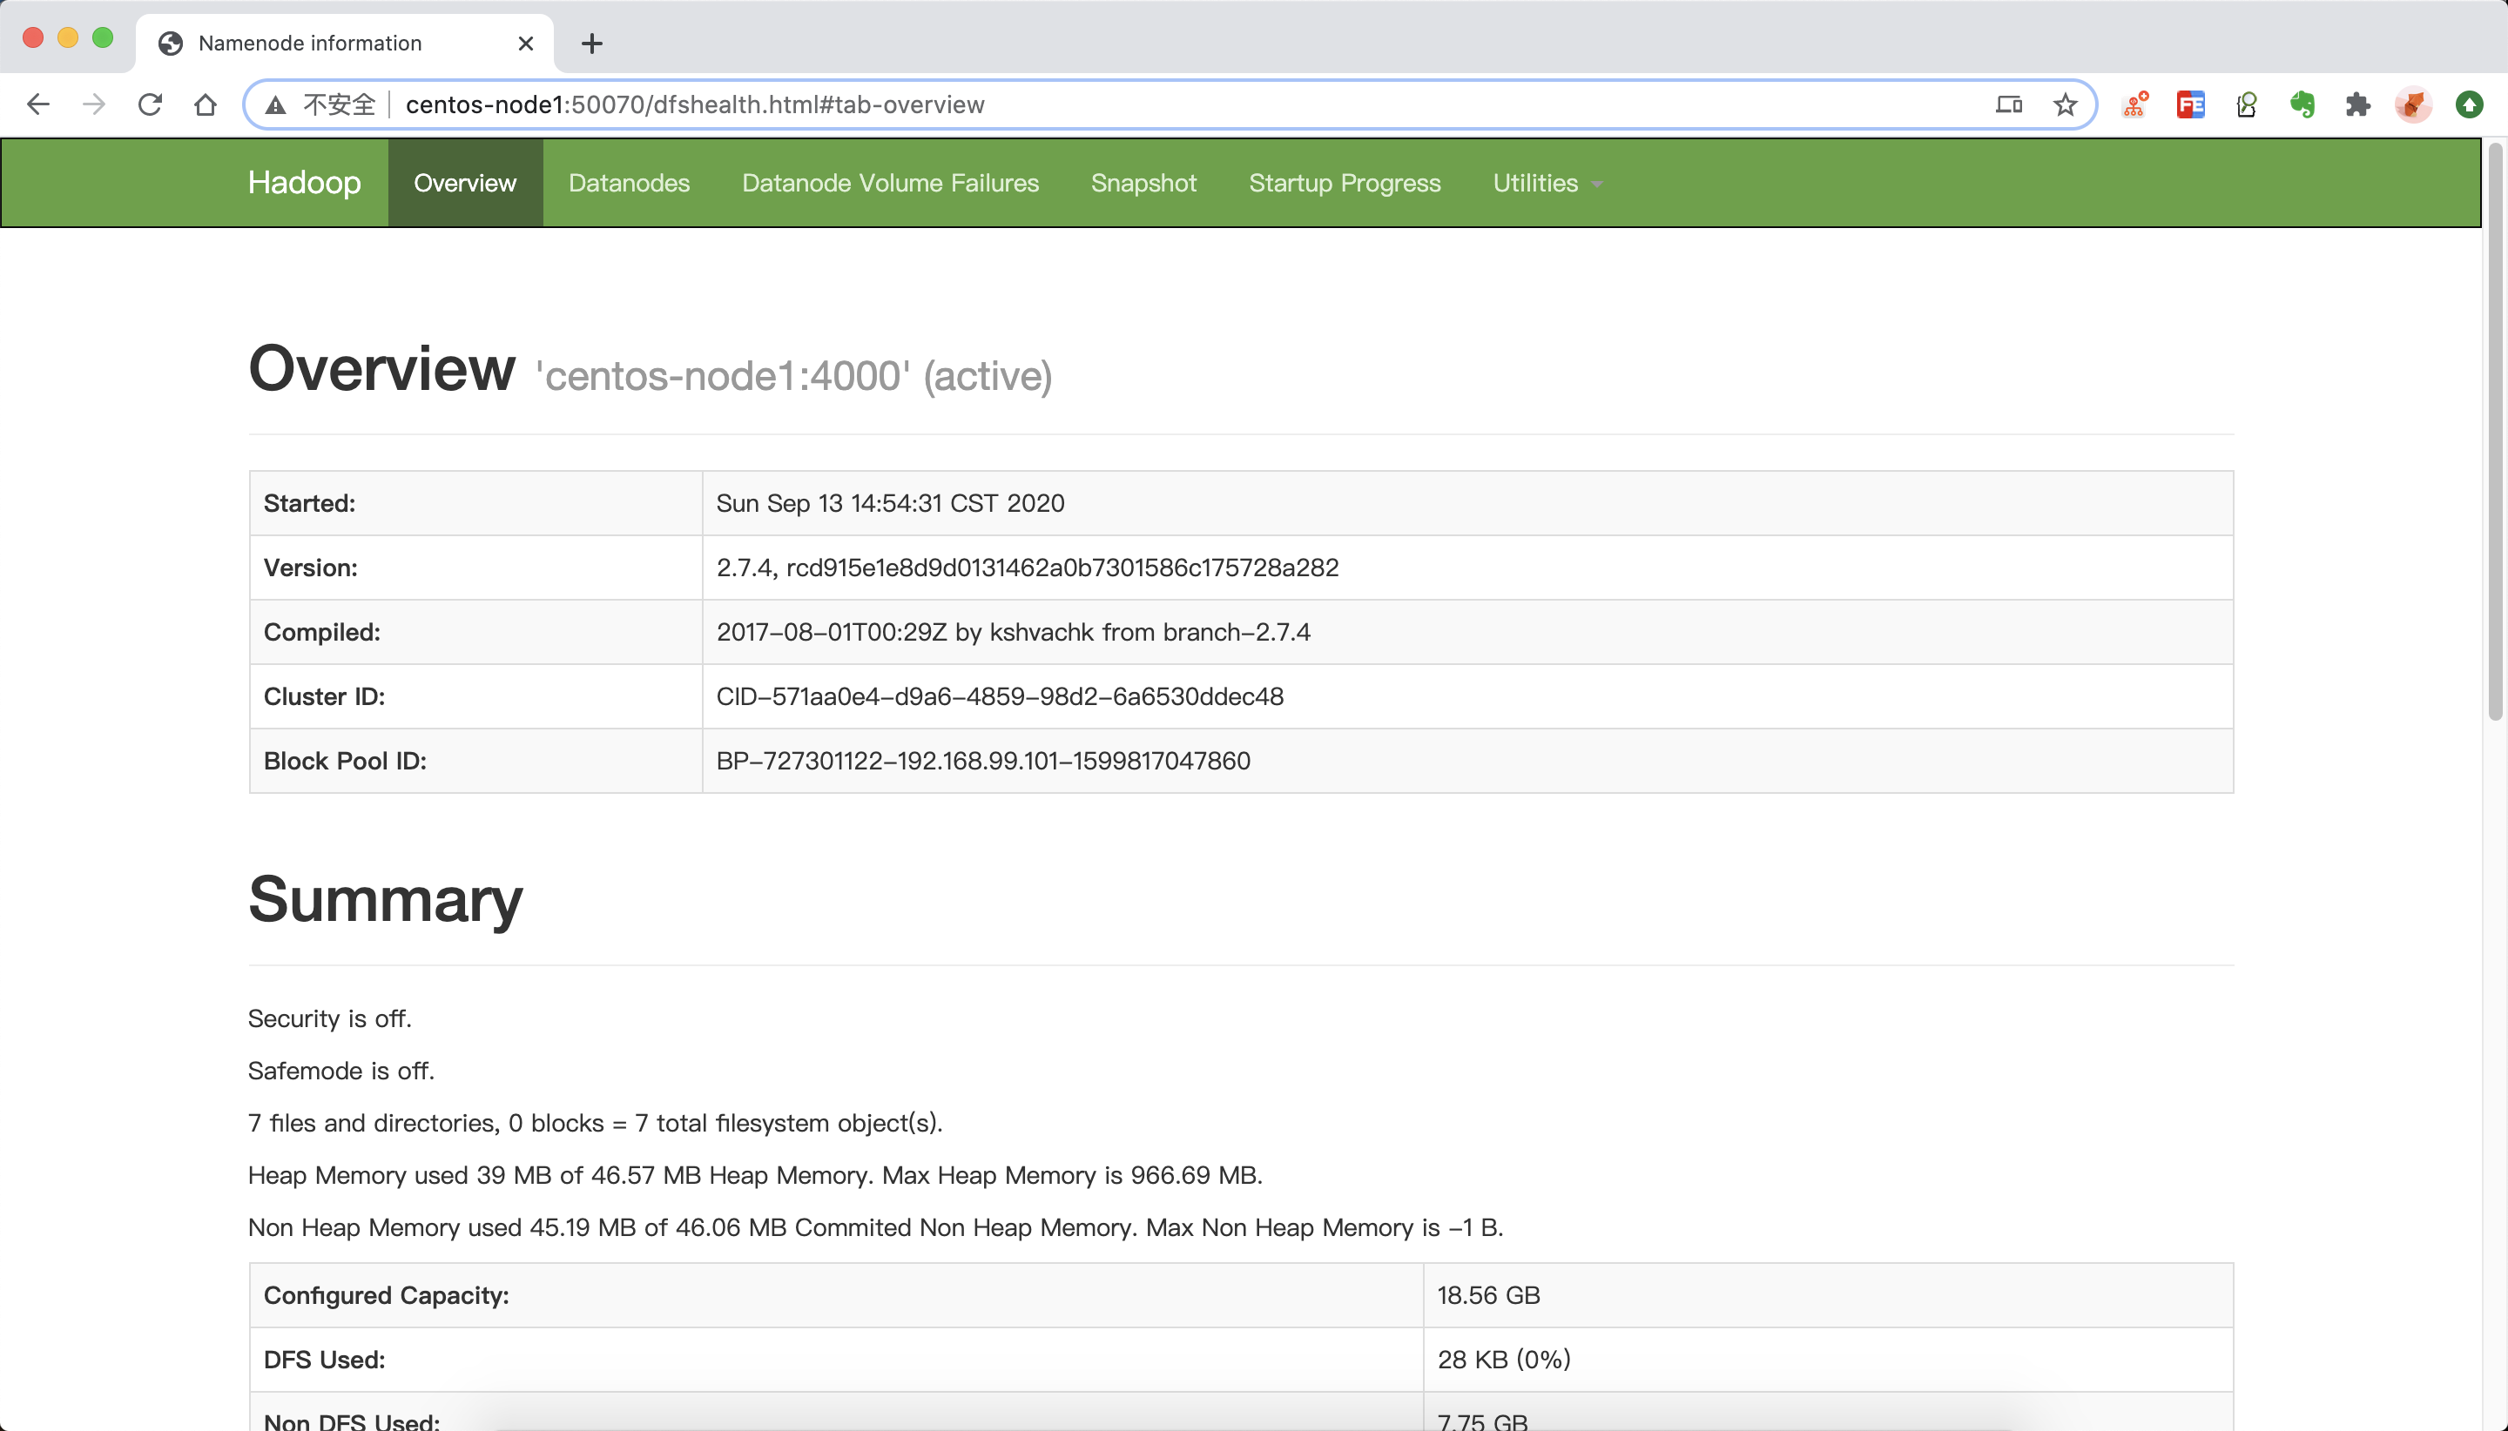The image size is (2508, 1431).
Task: Click the Started timestamp value
Action: (890, 503)
